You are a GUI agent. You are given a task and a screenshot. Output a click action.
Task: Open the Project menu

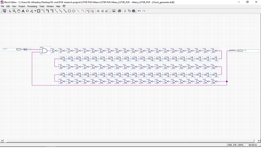point(22,6)
